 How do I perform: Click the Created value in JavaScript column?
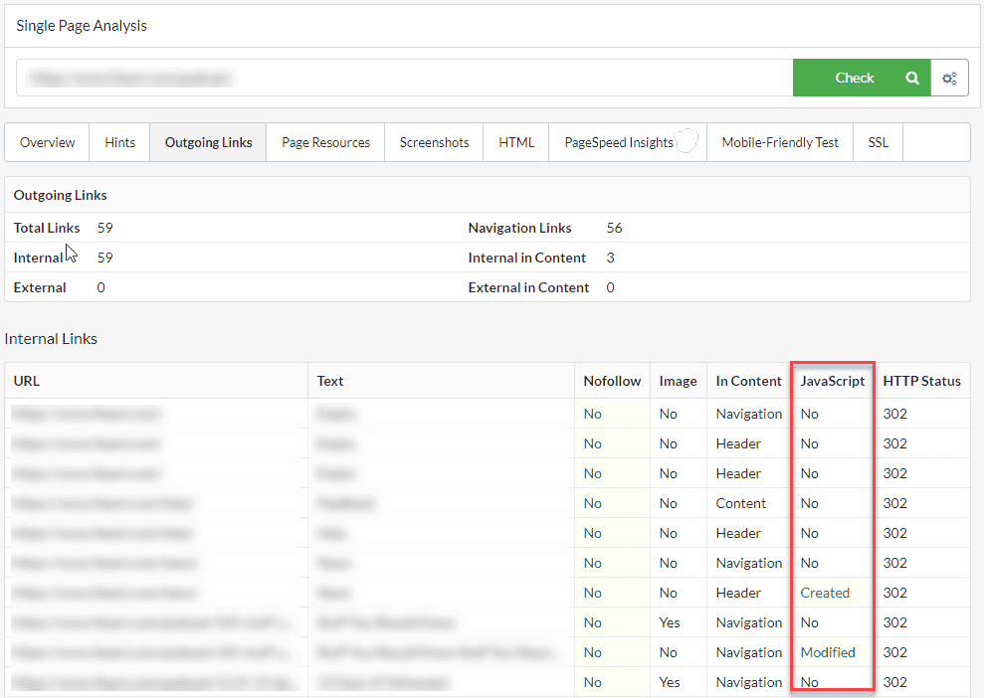coord(825,593)
